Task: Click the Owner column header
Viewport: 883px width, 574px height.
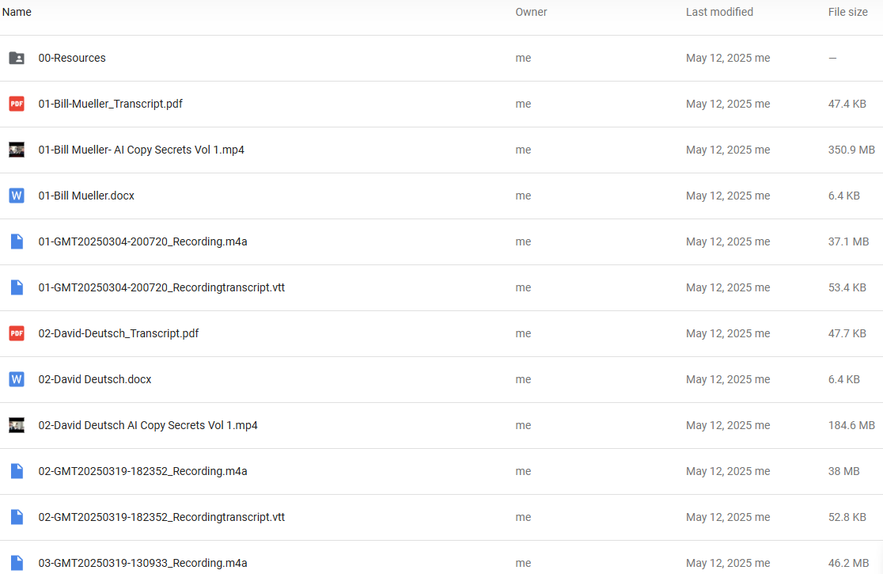Action: click(531, 12)
